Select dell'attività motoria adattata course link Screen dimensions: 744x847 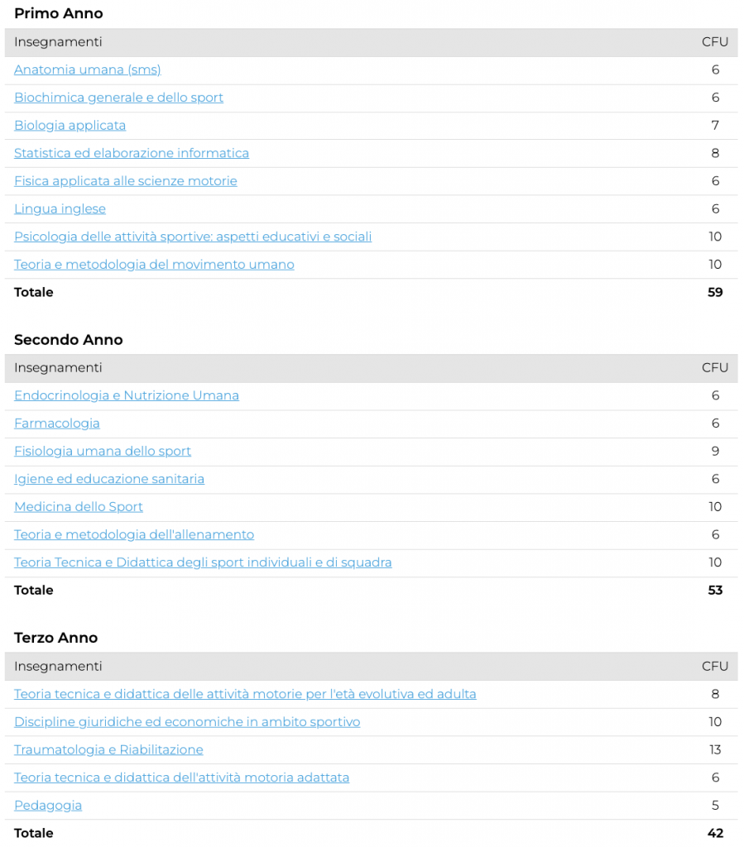[181, 778]
